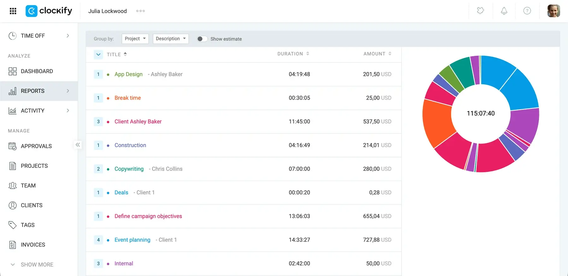Screen dimensions: 568x276
Task: Expand the Internal entries badge
Action: tap(98, 263)
